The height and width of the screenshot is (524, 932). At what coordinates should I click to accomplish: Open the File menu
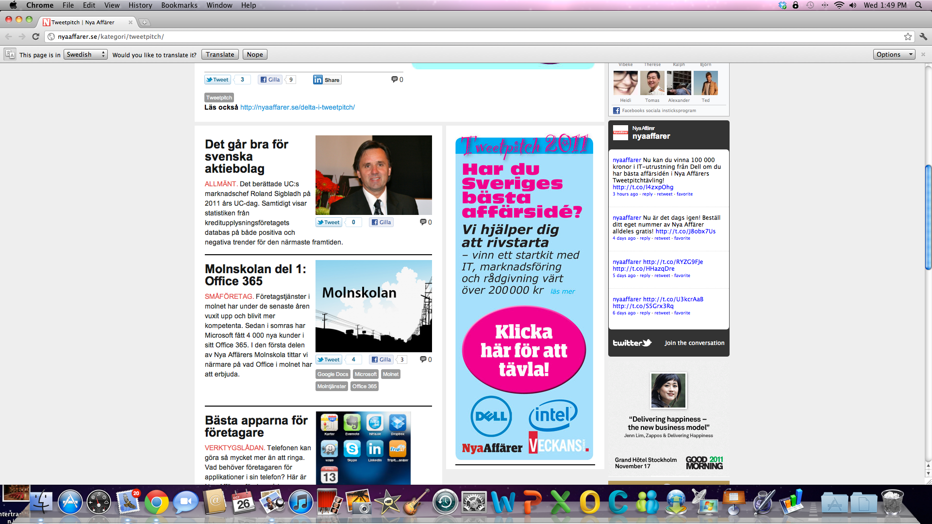tap(68, 5)
